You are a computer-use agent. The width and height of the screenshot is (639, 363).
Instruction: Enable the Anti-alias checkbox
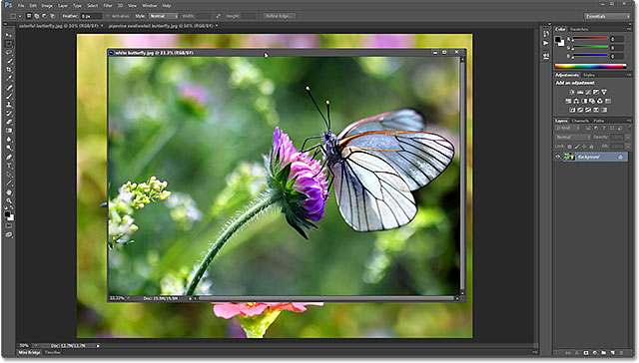108,16
